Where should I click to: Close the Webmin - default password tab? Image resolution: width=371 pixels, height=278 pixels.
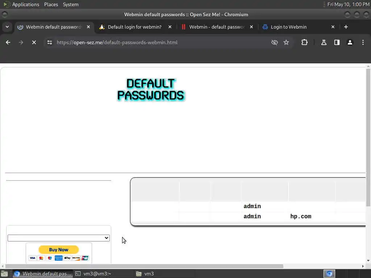pos(251,27)
